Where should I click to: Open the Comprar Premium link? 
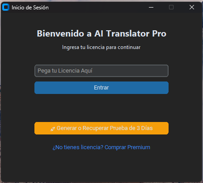(x=101, y=147)
